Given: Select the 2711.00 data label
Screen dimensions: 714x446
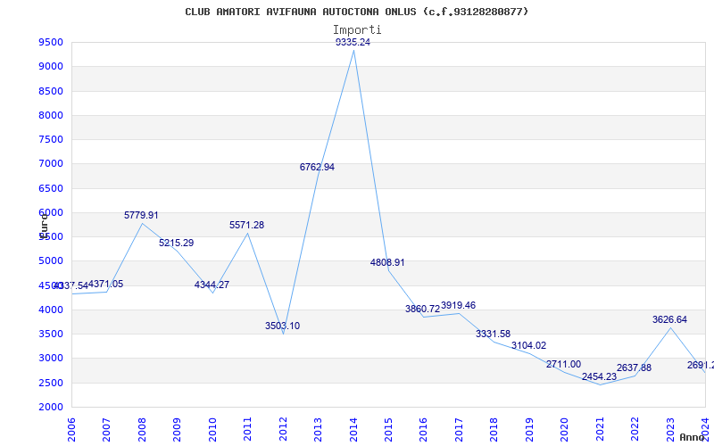Looking at the screenshot, I should tap(564, 364).
